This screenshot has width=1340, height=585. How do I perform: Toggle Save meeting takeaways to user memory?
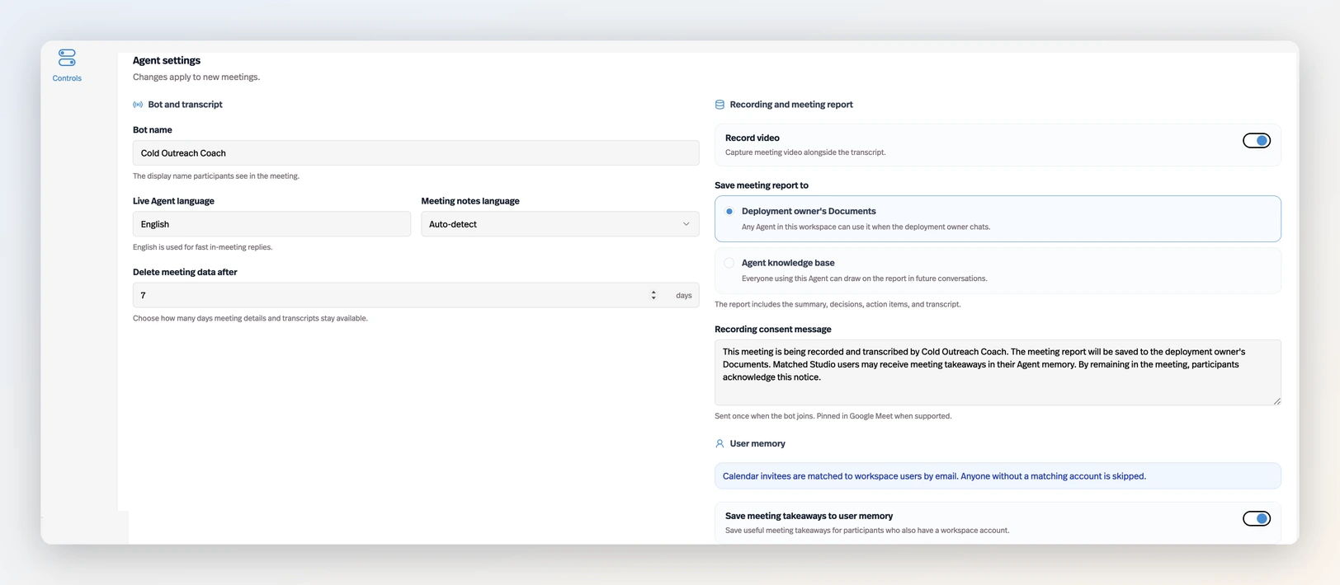[1257, 519]
